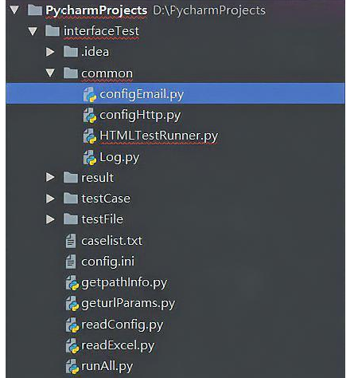Select the testCase folder label
Screen dimensions: 354x378
(x=106, y=199)
